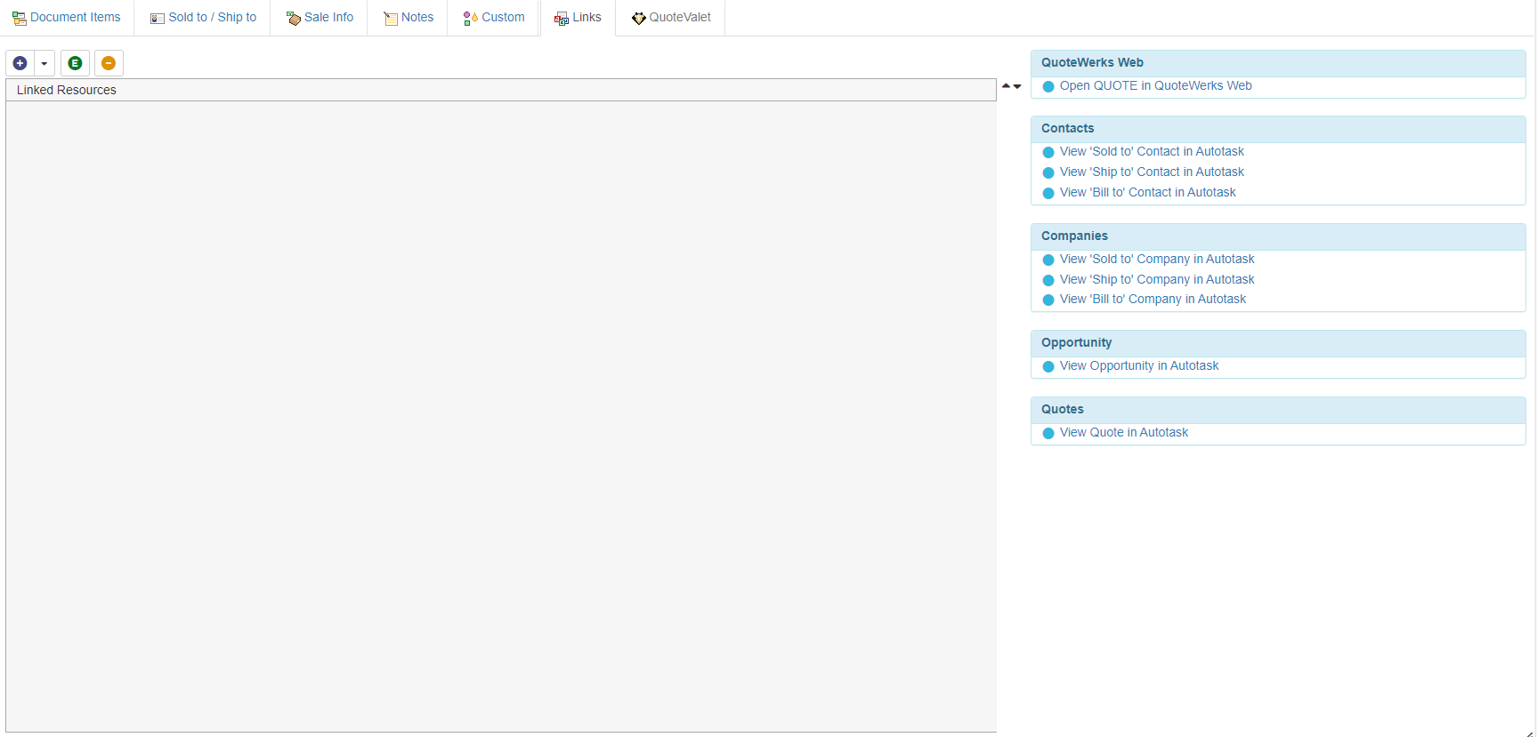Click Open QUOTE in QuoteWerks Web
The height and width of the screenshot is (737, 1537).
click(1155, 86)
